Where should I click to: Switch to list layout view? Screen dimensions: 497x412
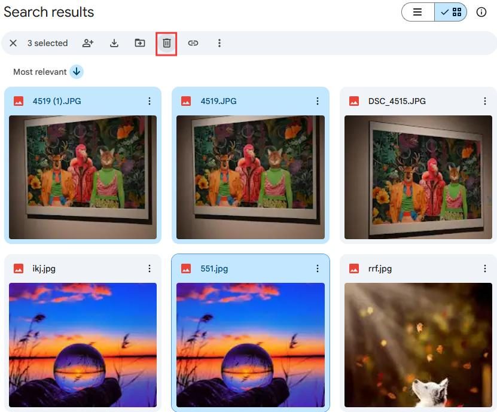[418, 12]
